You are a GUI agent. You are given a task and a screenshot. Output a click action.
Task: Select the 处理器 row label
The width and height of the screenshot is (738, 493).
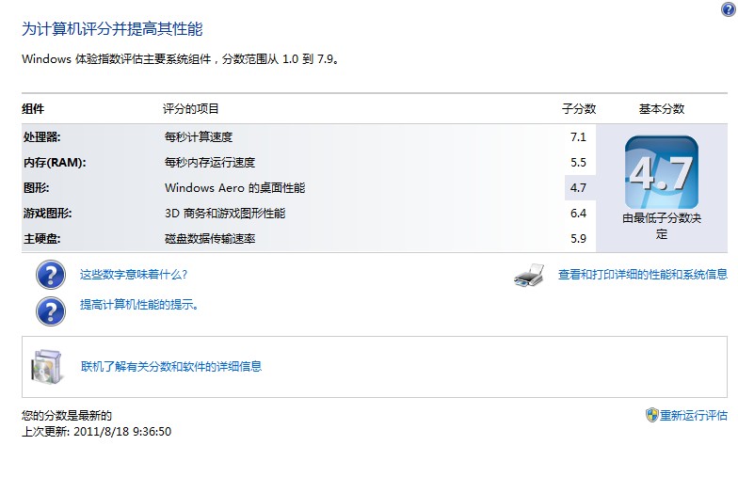41,137
